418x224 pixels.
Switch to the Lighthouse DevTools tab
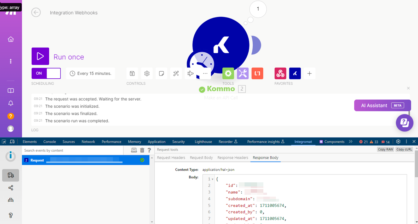203,142
